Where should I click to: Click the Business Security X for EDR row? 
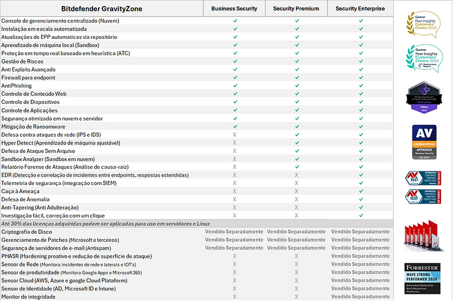(x=235, y=175)
